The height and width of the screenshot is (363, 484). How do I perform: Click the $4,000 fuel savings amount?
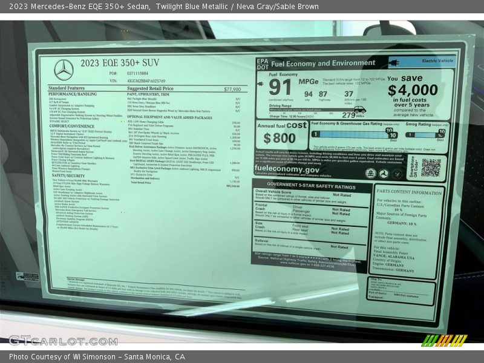coord(413,90)
